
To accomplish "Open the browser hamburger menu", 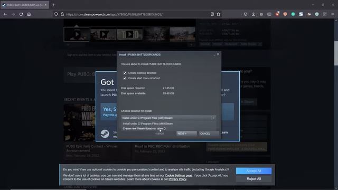I will point(333,14).
